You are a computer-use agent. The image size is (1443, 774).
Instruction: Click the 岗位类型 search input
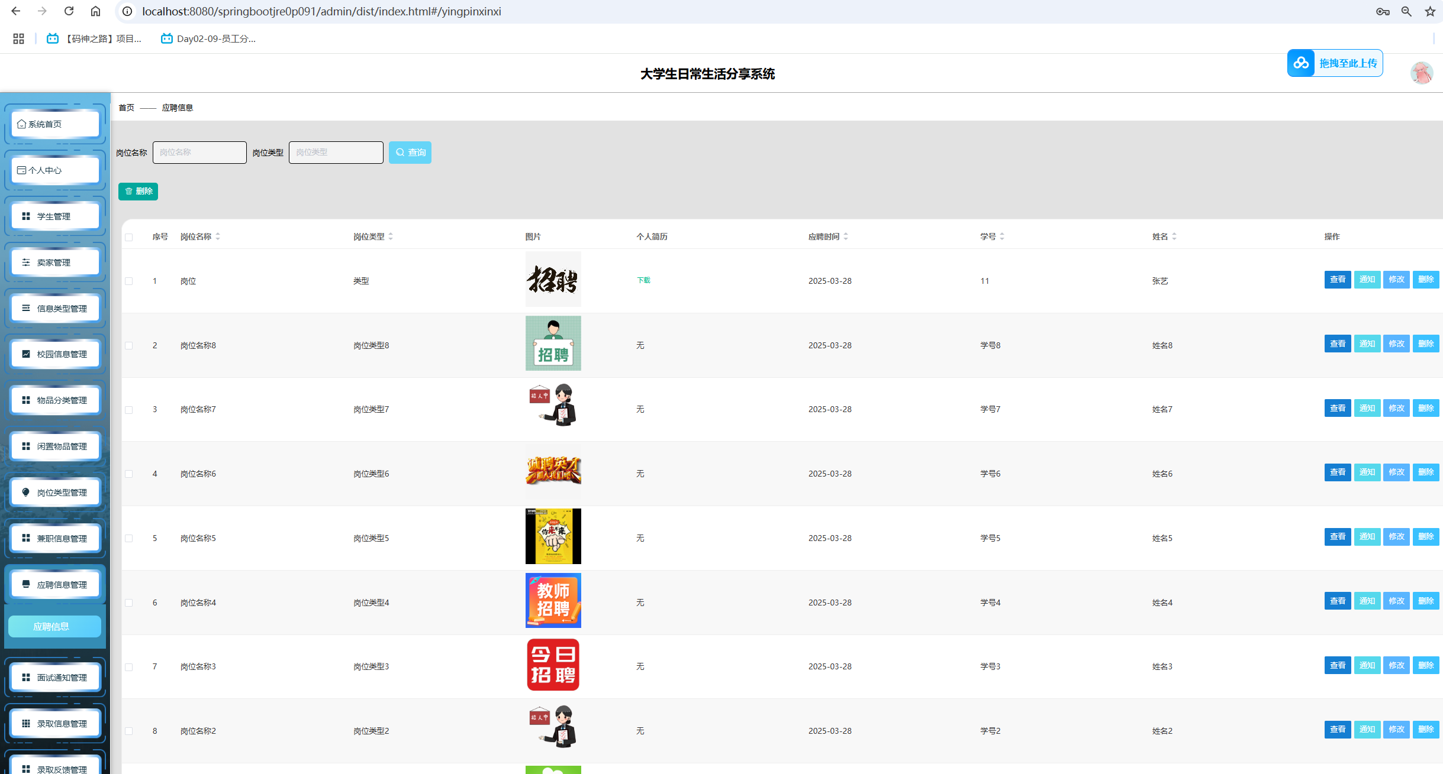[336, 153]
